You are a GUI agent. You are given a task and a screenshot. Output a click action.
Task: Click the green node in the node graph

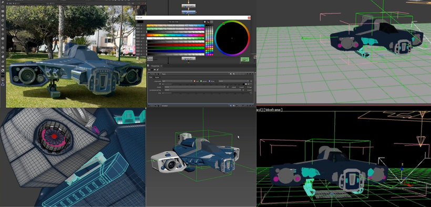click(245, 59)
